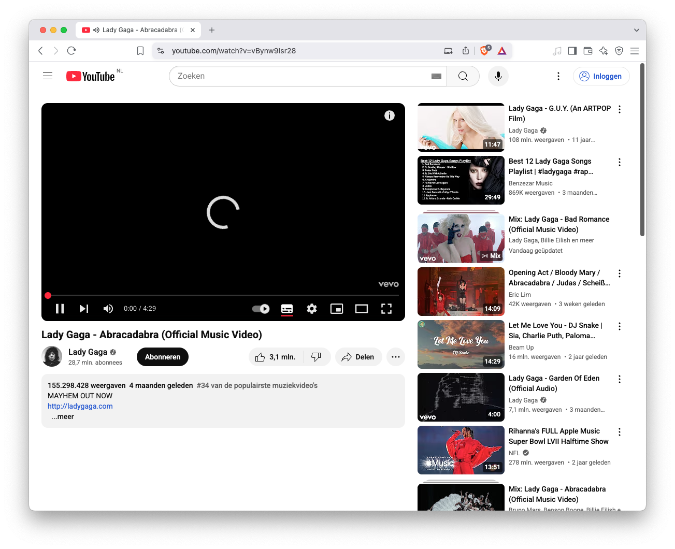Screen dimensions: 675x549
Task: Open the ladygaga.com link
Action: tap(80, 406)
